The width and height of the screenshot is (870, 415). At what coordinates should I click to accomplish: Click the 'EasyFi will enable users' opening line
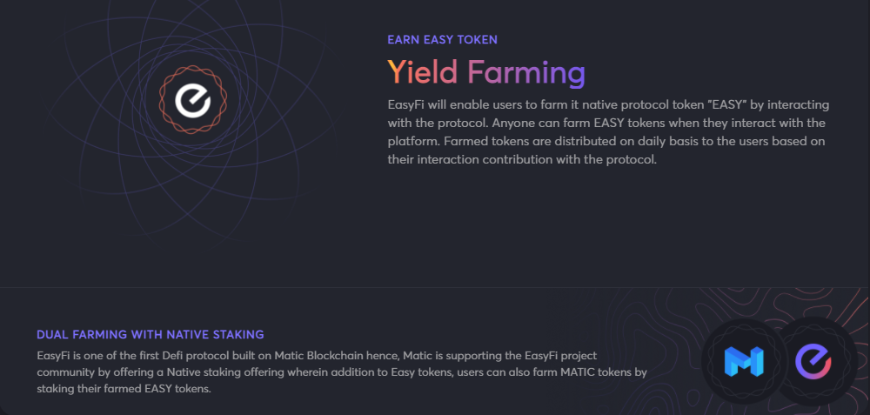(x=460, y=105)
